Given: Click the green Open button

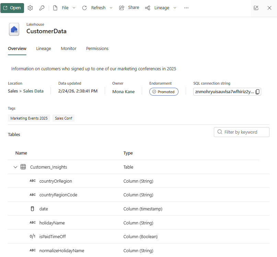Looking at the screenshot, I should [x=12, y=8].
